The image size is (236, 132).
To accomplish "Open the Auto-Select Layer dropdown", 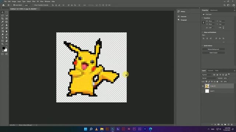I will point(27,5).
